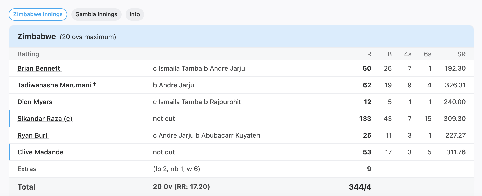Image resolution: width=482 pixels, height=196 pixels.
Task: Click the Zimbabwe team heading
Action: (x=37, y=37)
